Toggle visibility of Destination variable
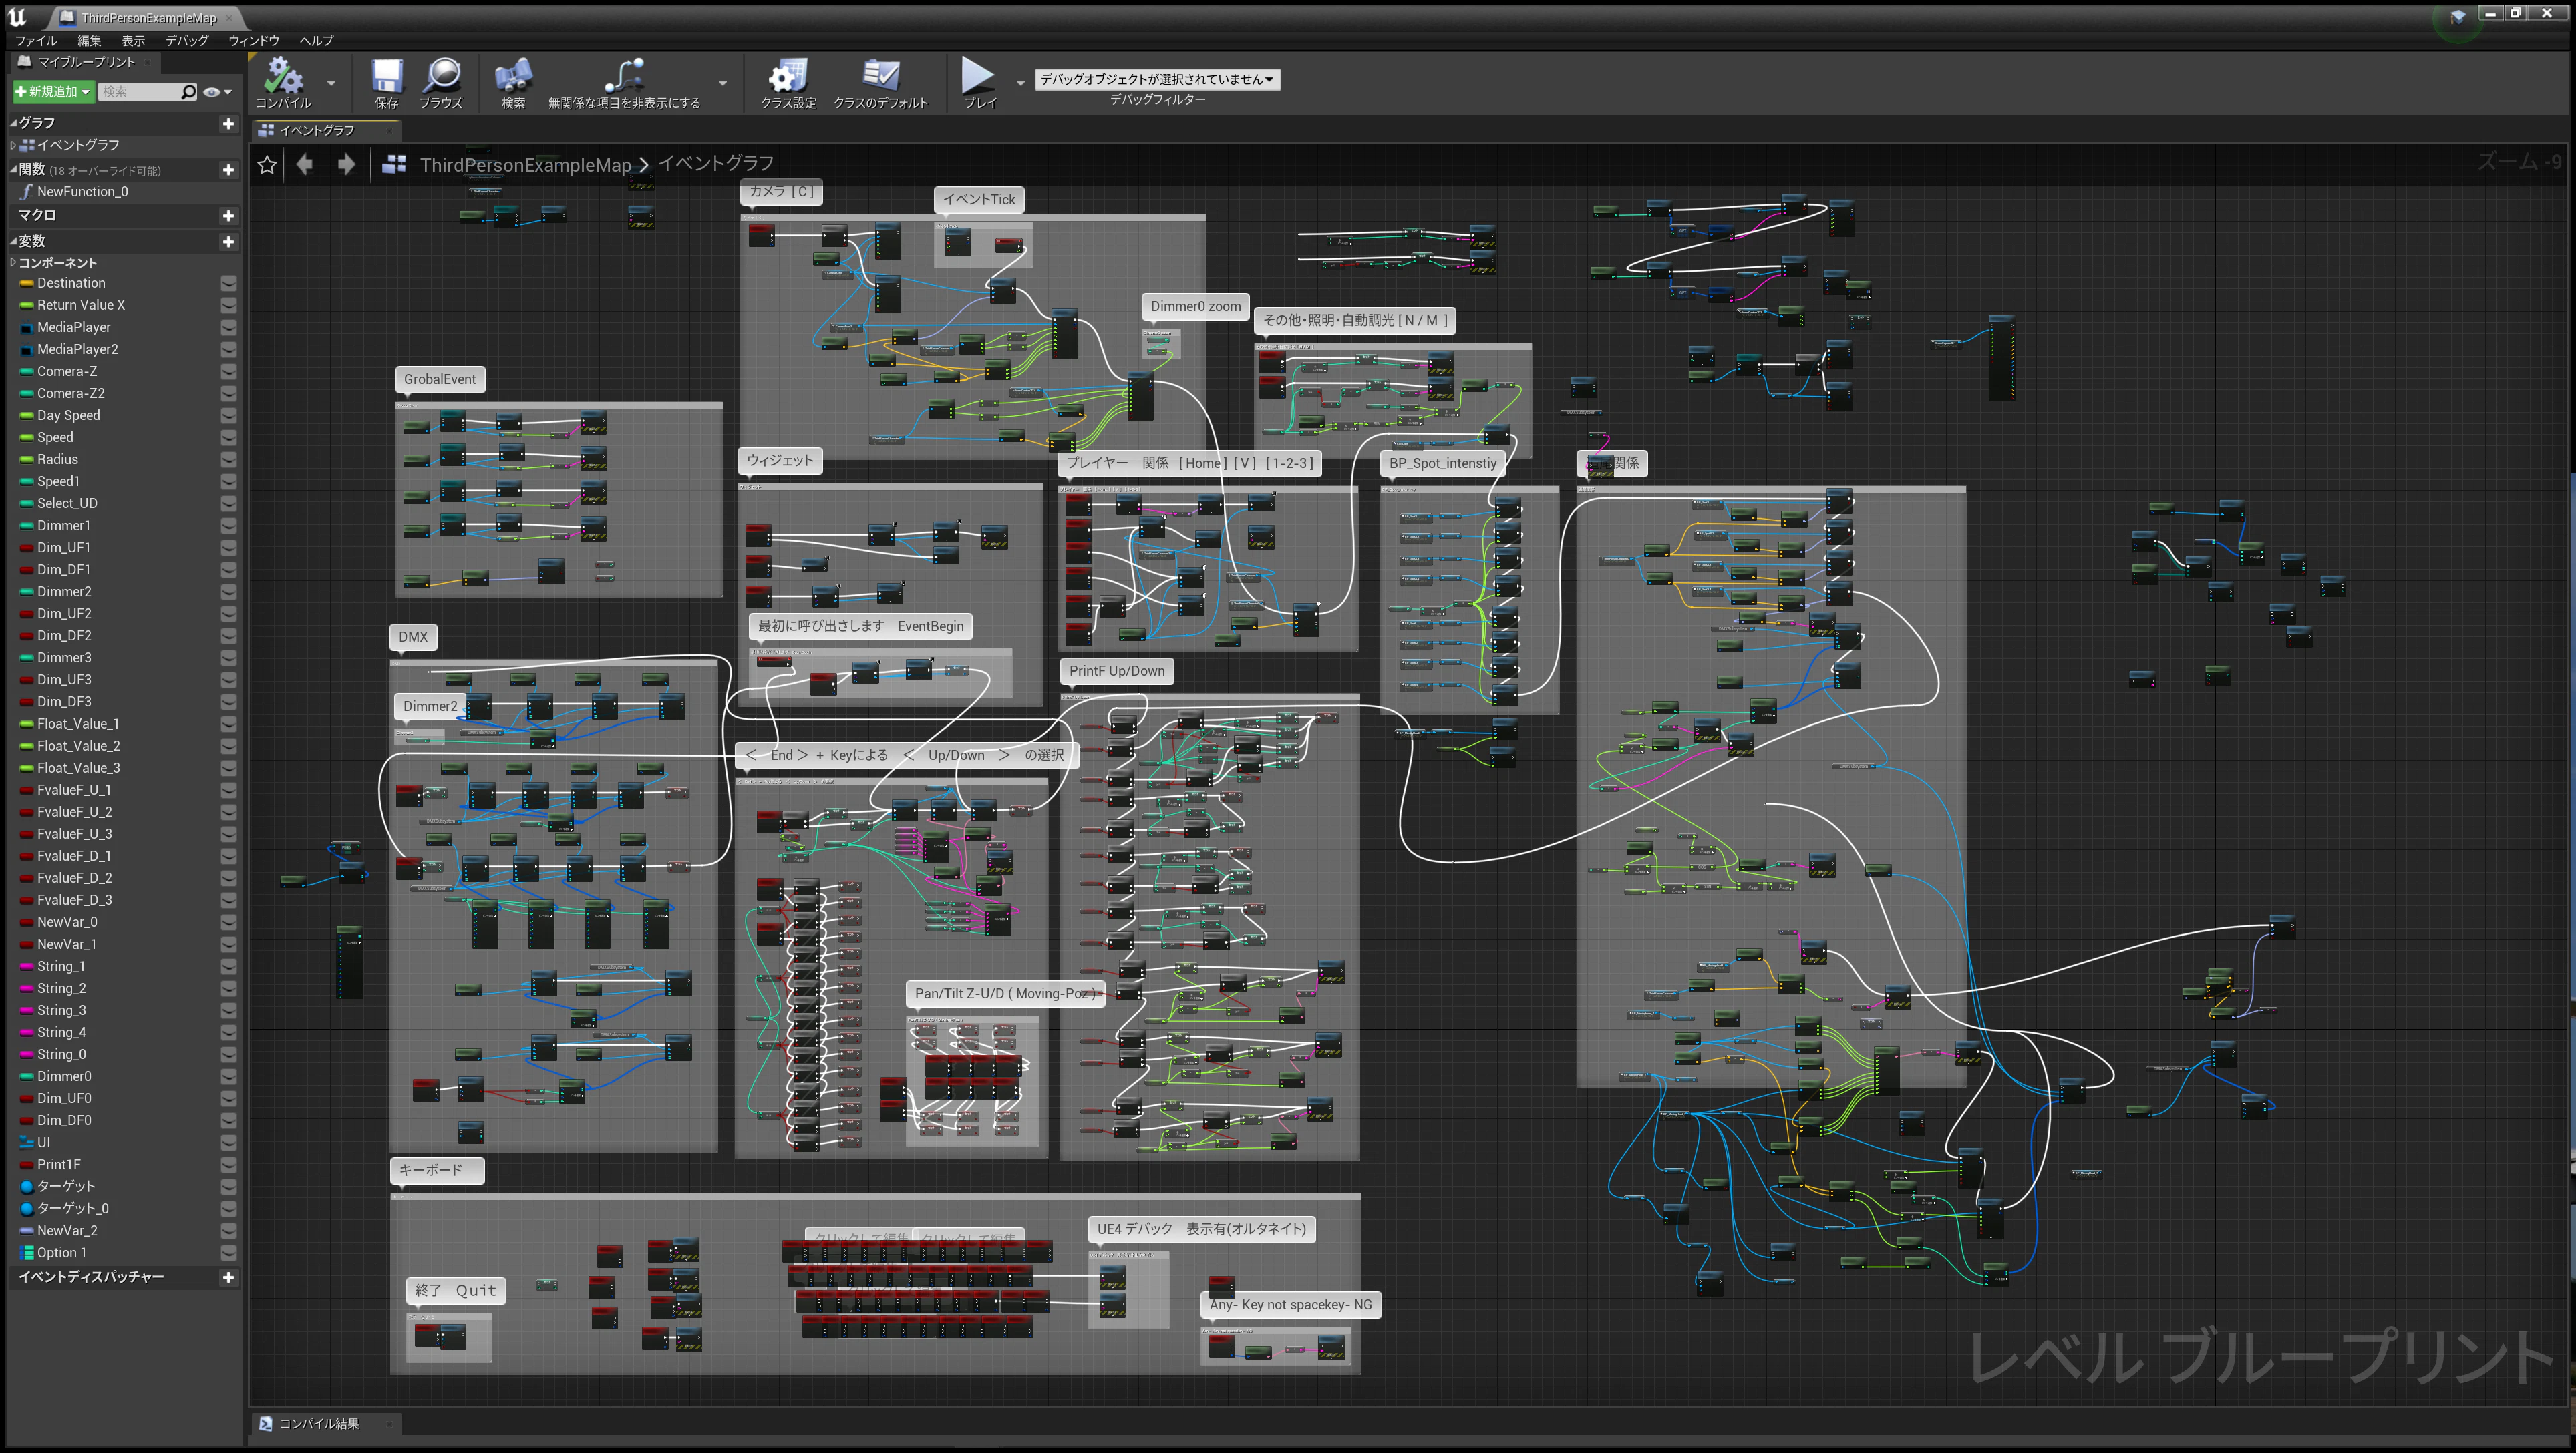The width and height of the screenshot is (2576, 1453). point(228,284)
